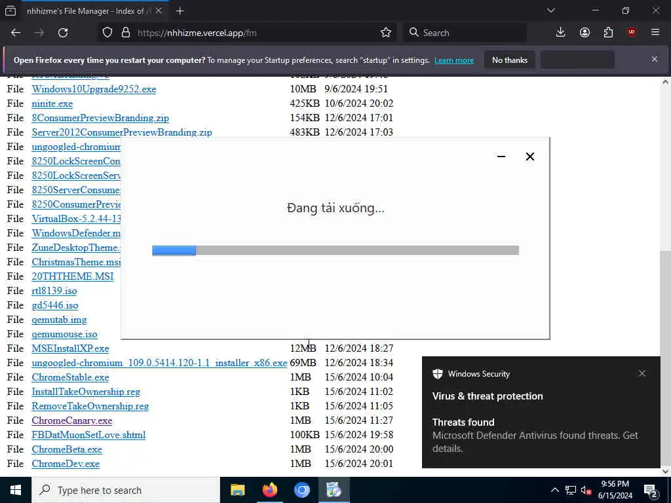The height and width of the screenshot is (503, 671).
Task: Download ungoogled-chromium 109 installer x86
Action: tap(159, 363)
